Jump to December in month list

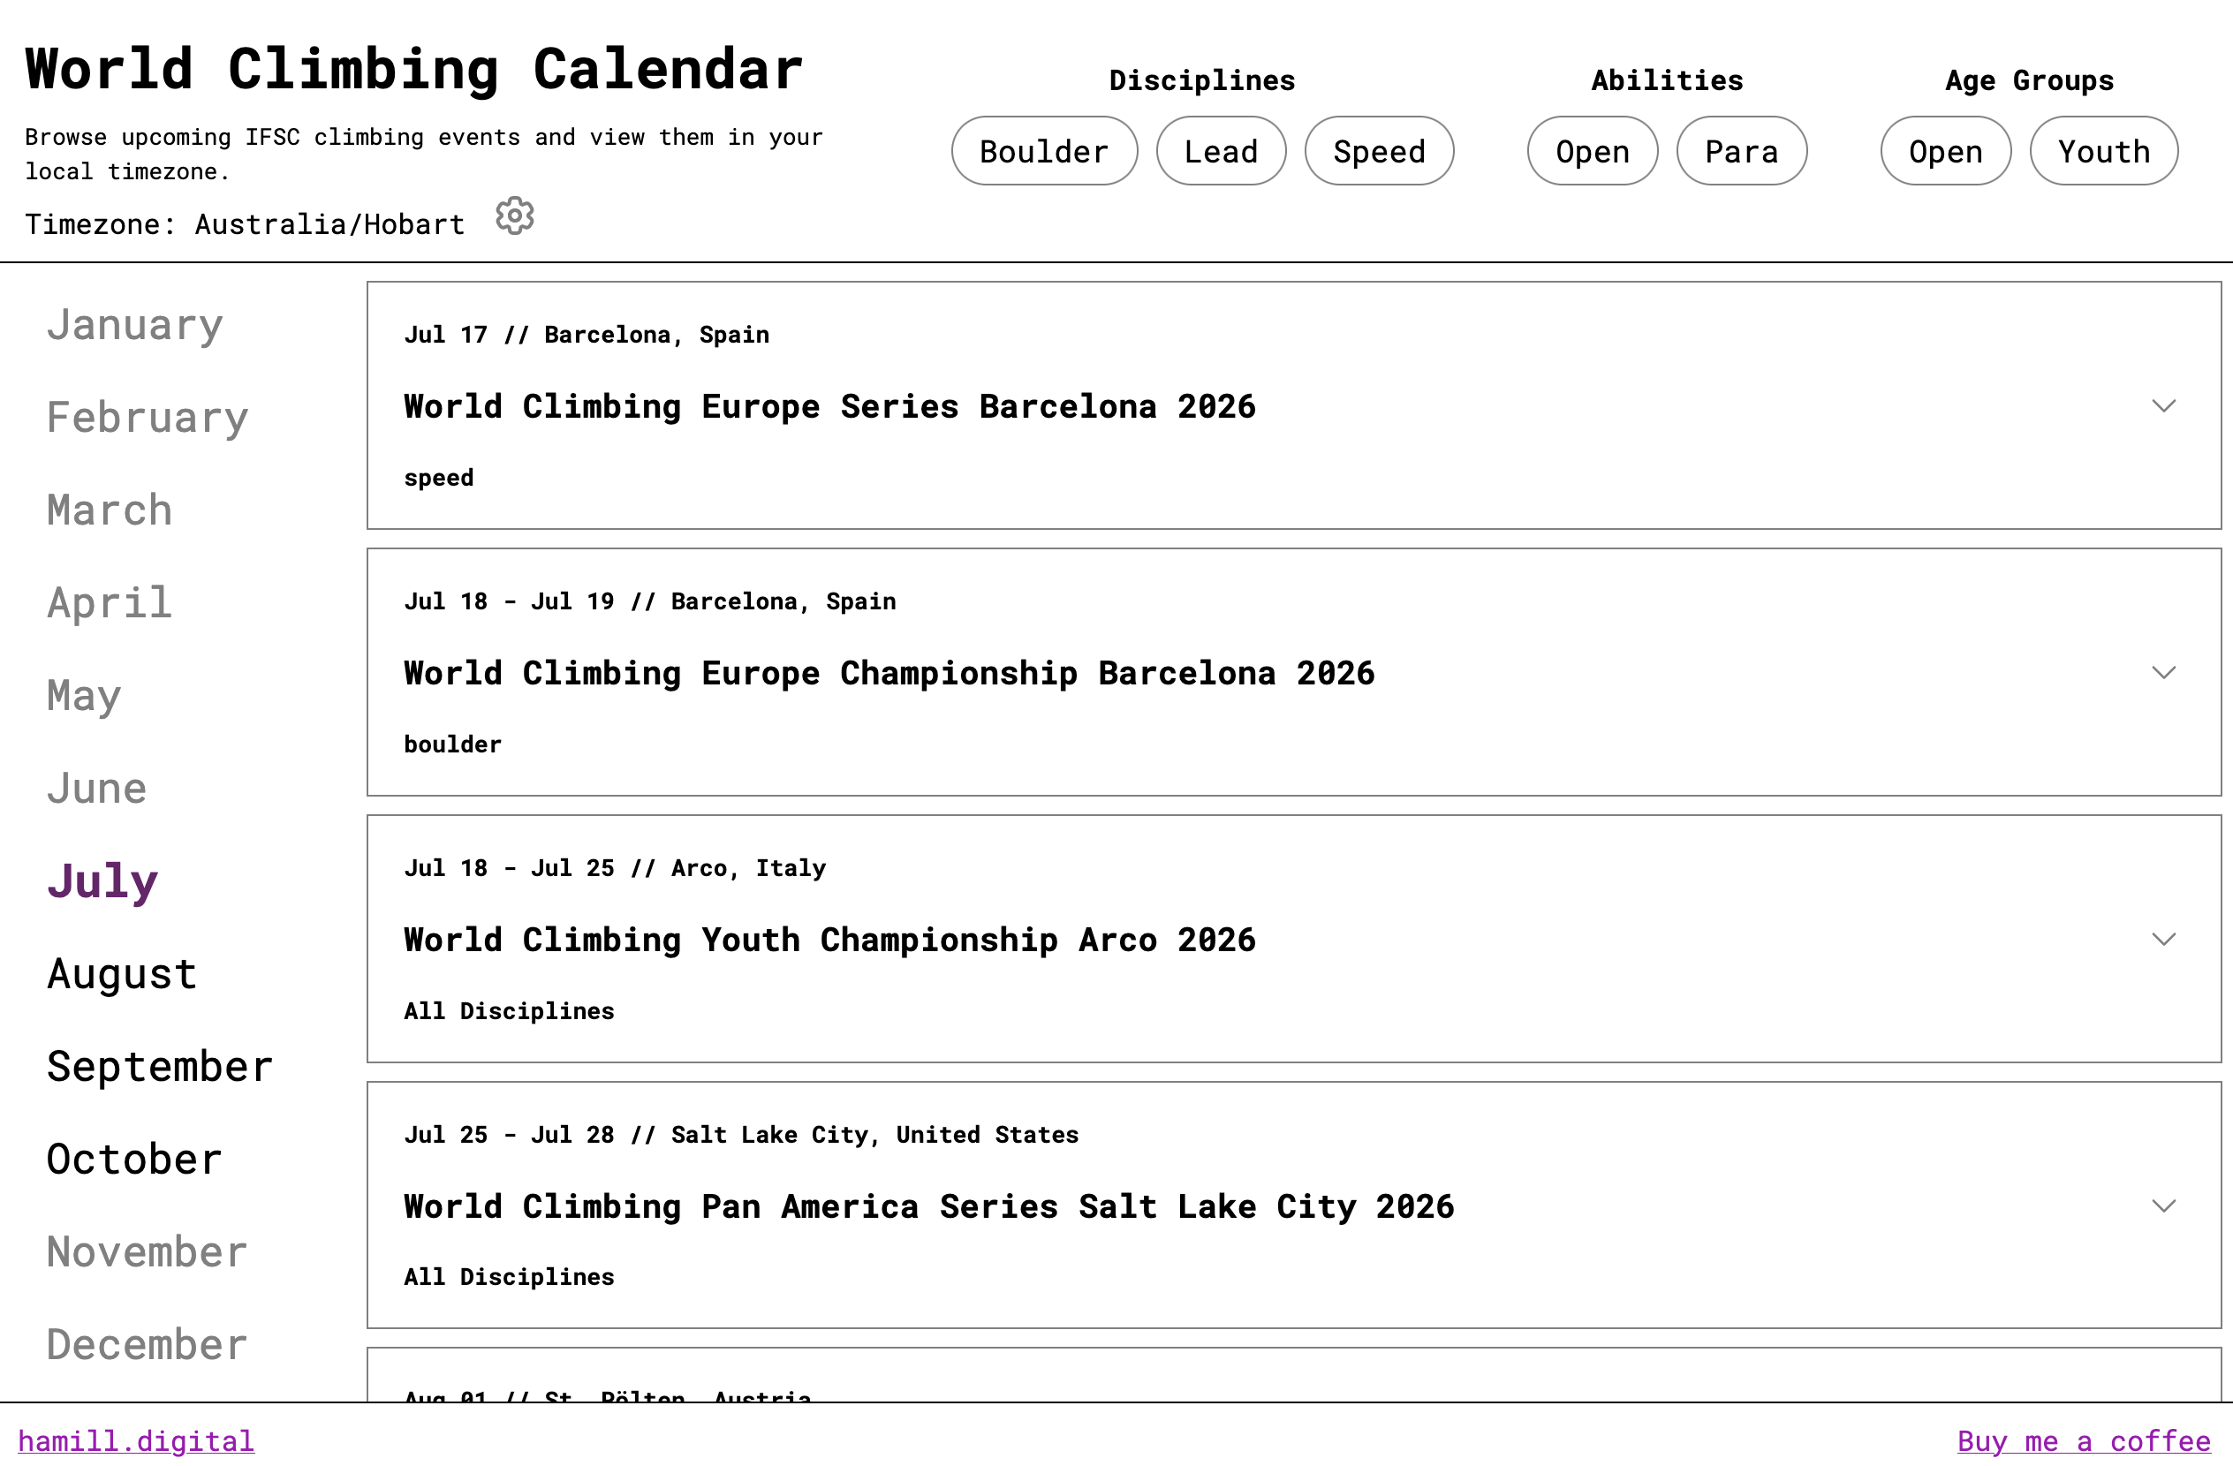click(148, 1345)
